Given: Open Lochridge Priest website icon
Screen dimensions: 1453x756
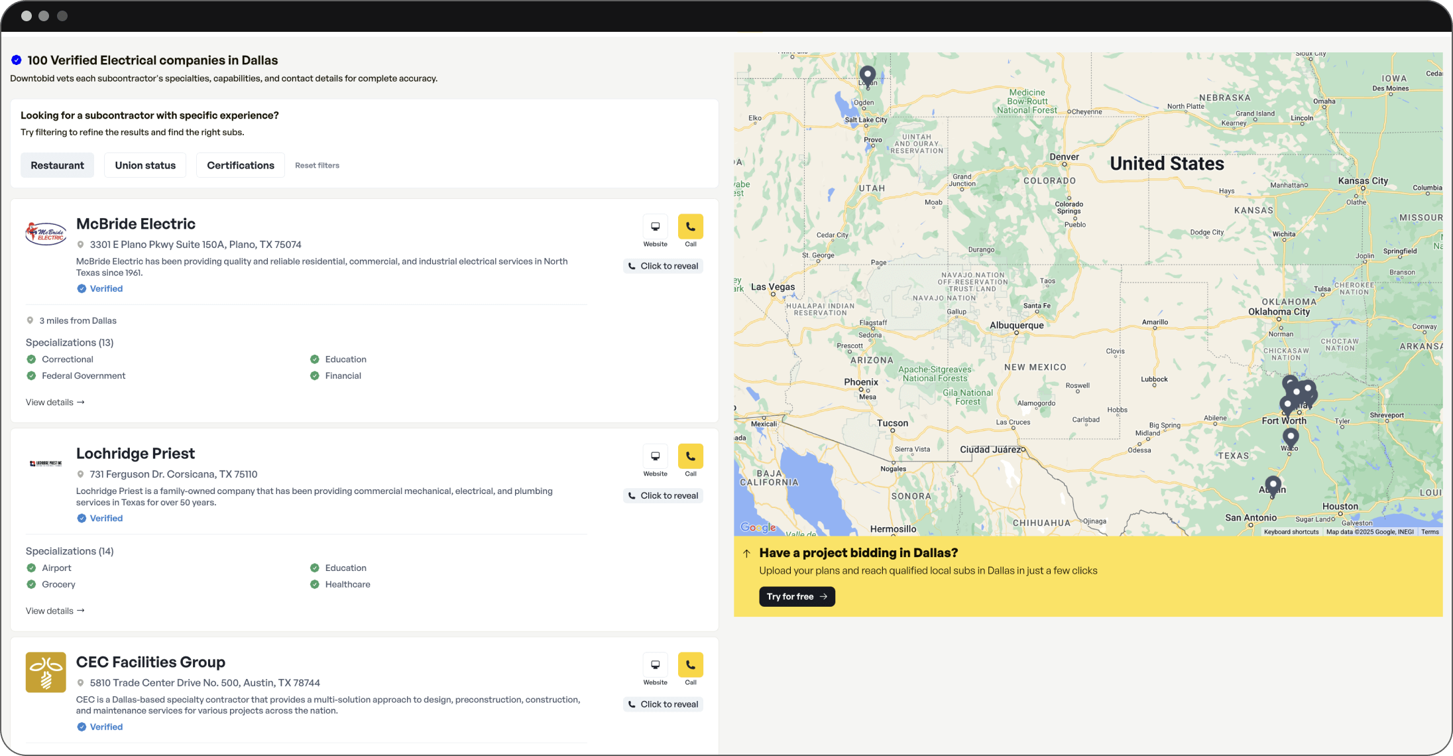Looking at the screenshot, I should (x=655, y=456).
